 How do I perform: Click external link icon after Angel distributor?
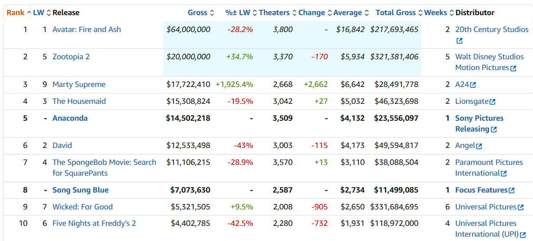tap(479, 147)
